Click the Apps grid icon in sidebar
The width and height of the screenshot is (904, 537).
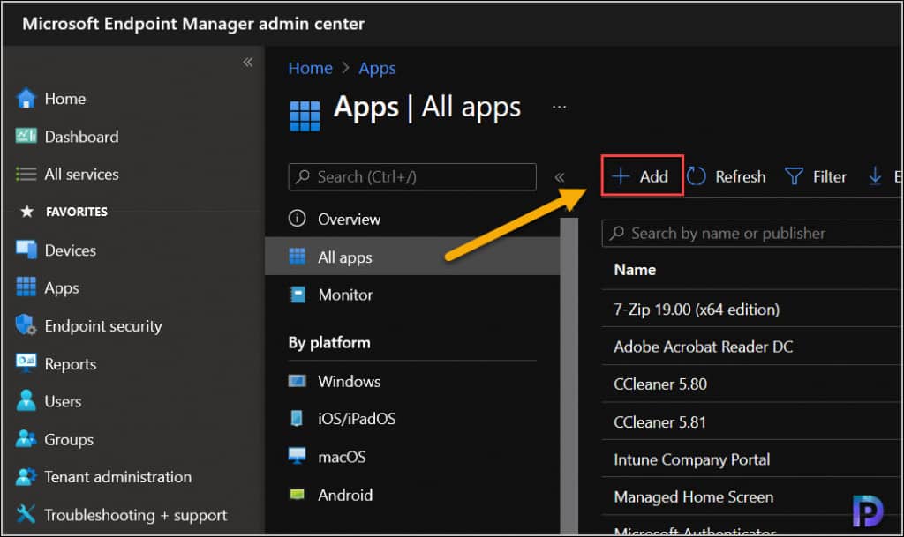26,287
